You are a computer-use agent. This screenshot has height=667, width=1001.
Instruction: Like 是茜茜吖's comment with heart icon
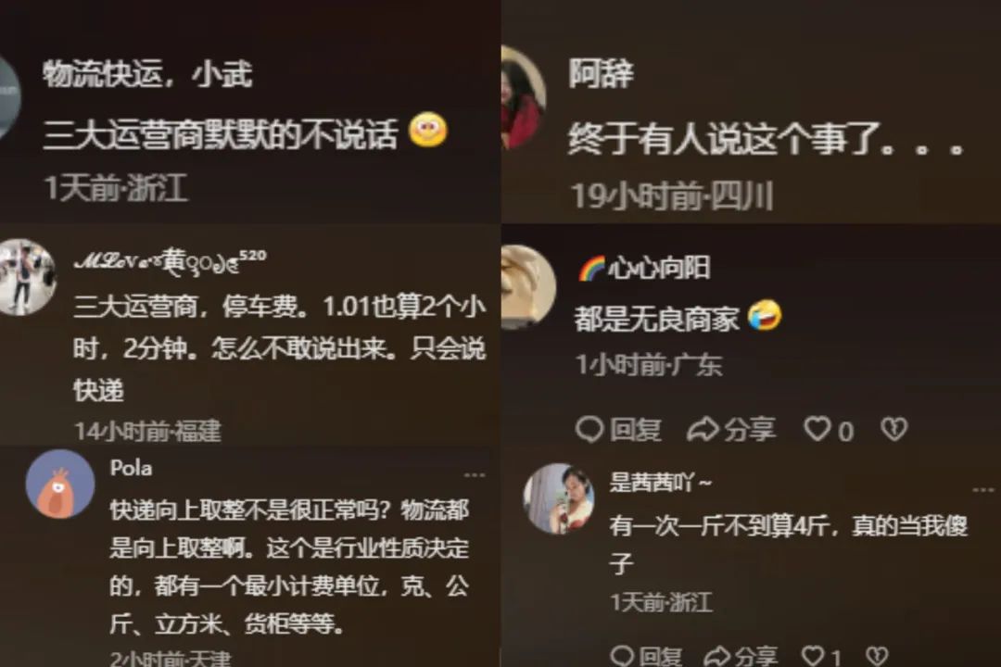814,656
